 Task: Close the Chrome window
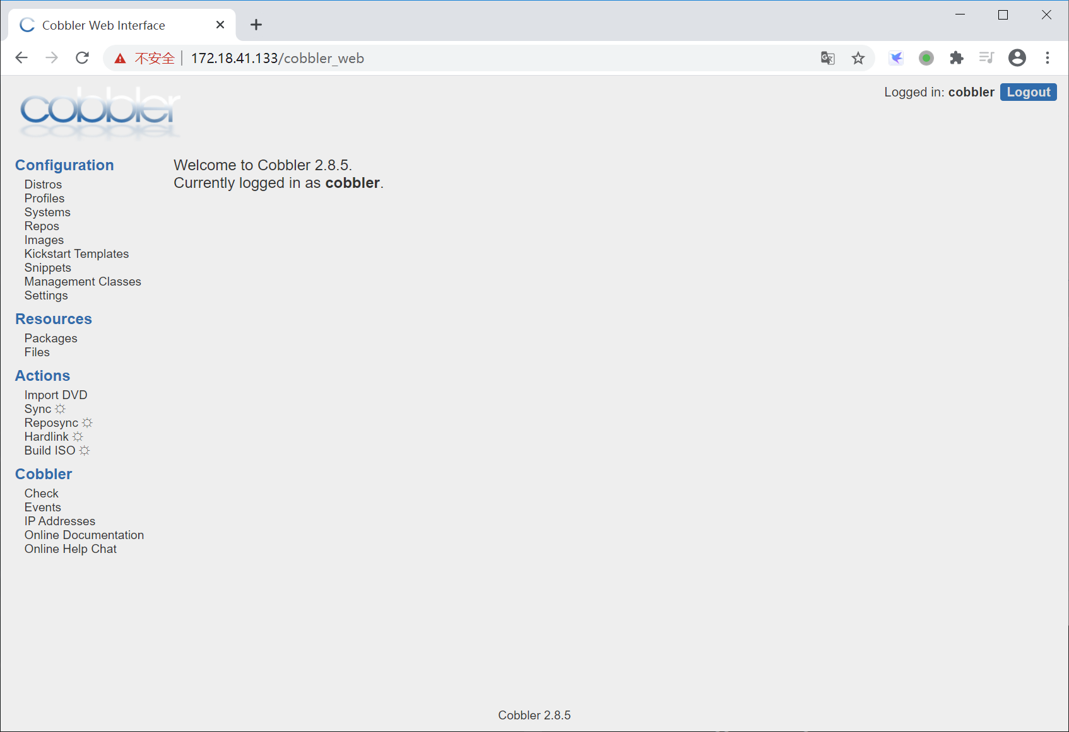[1046, 15]
